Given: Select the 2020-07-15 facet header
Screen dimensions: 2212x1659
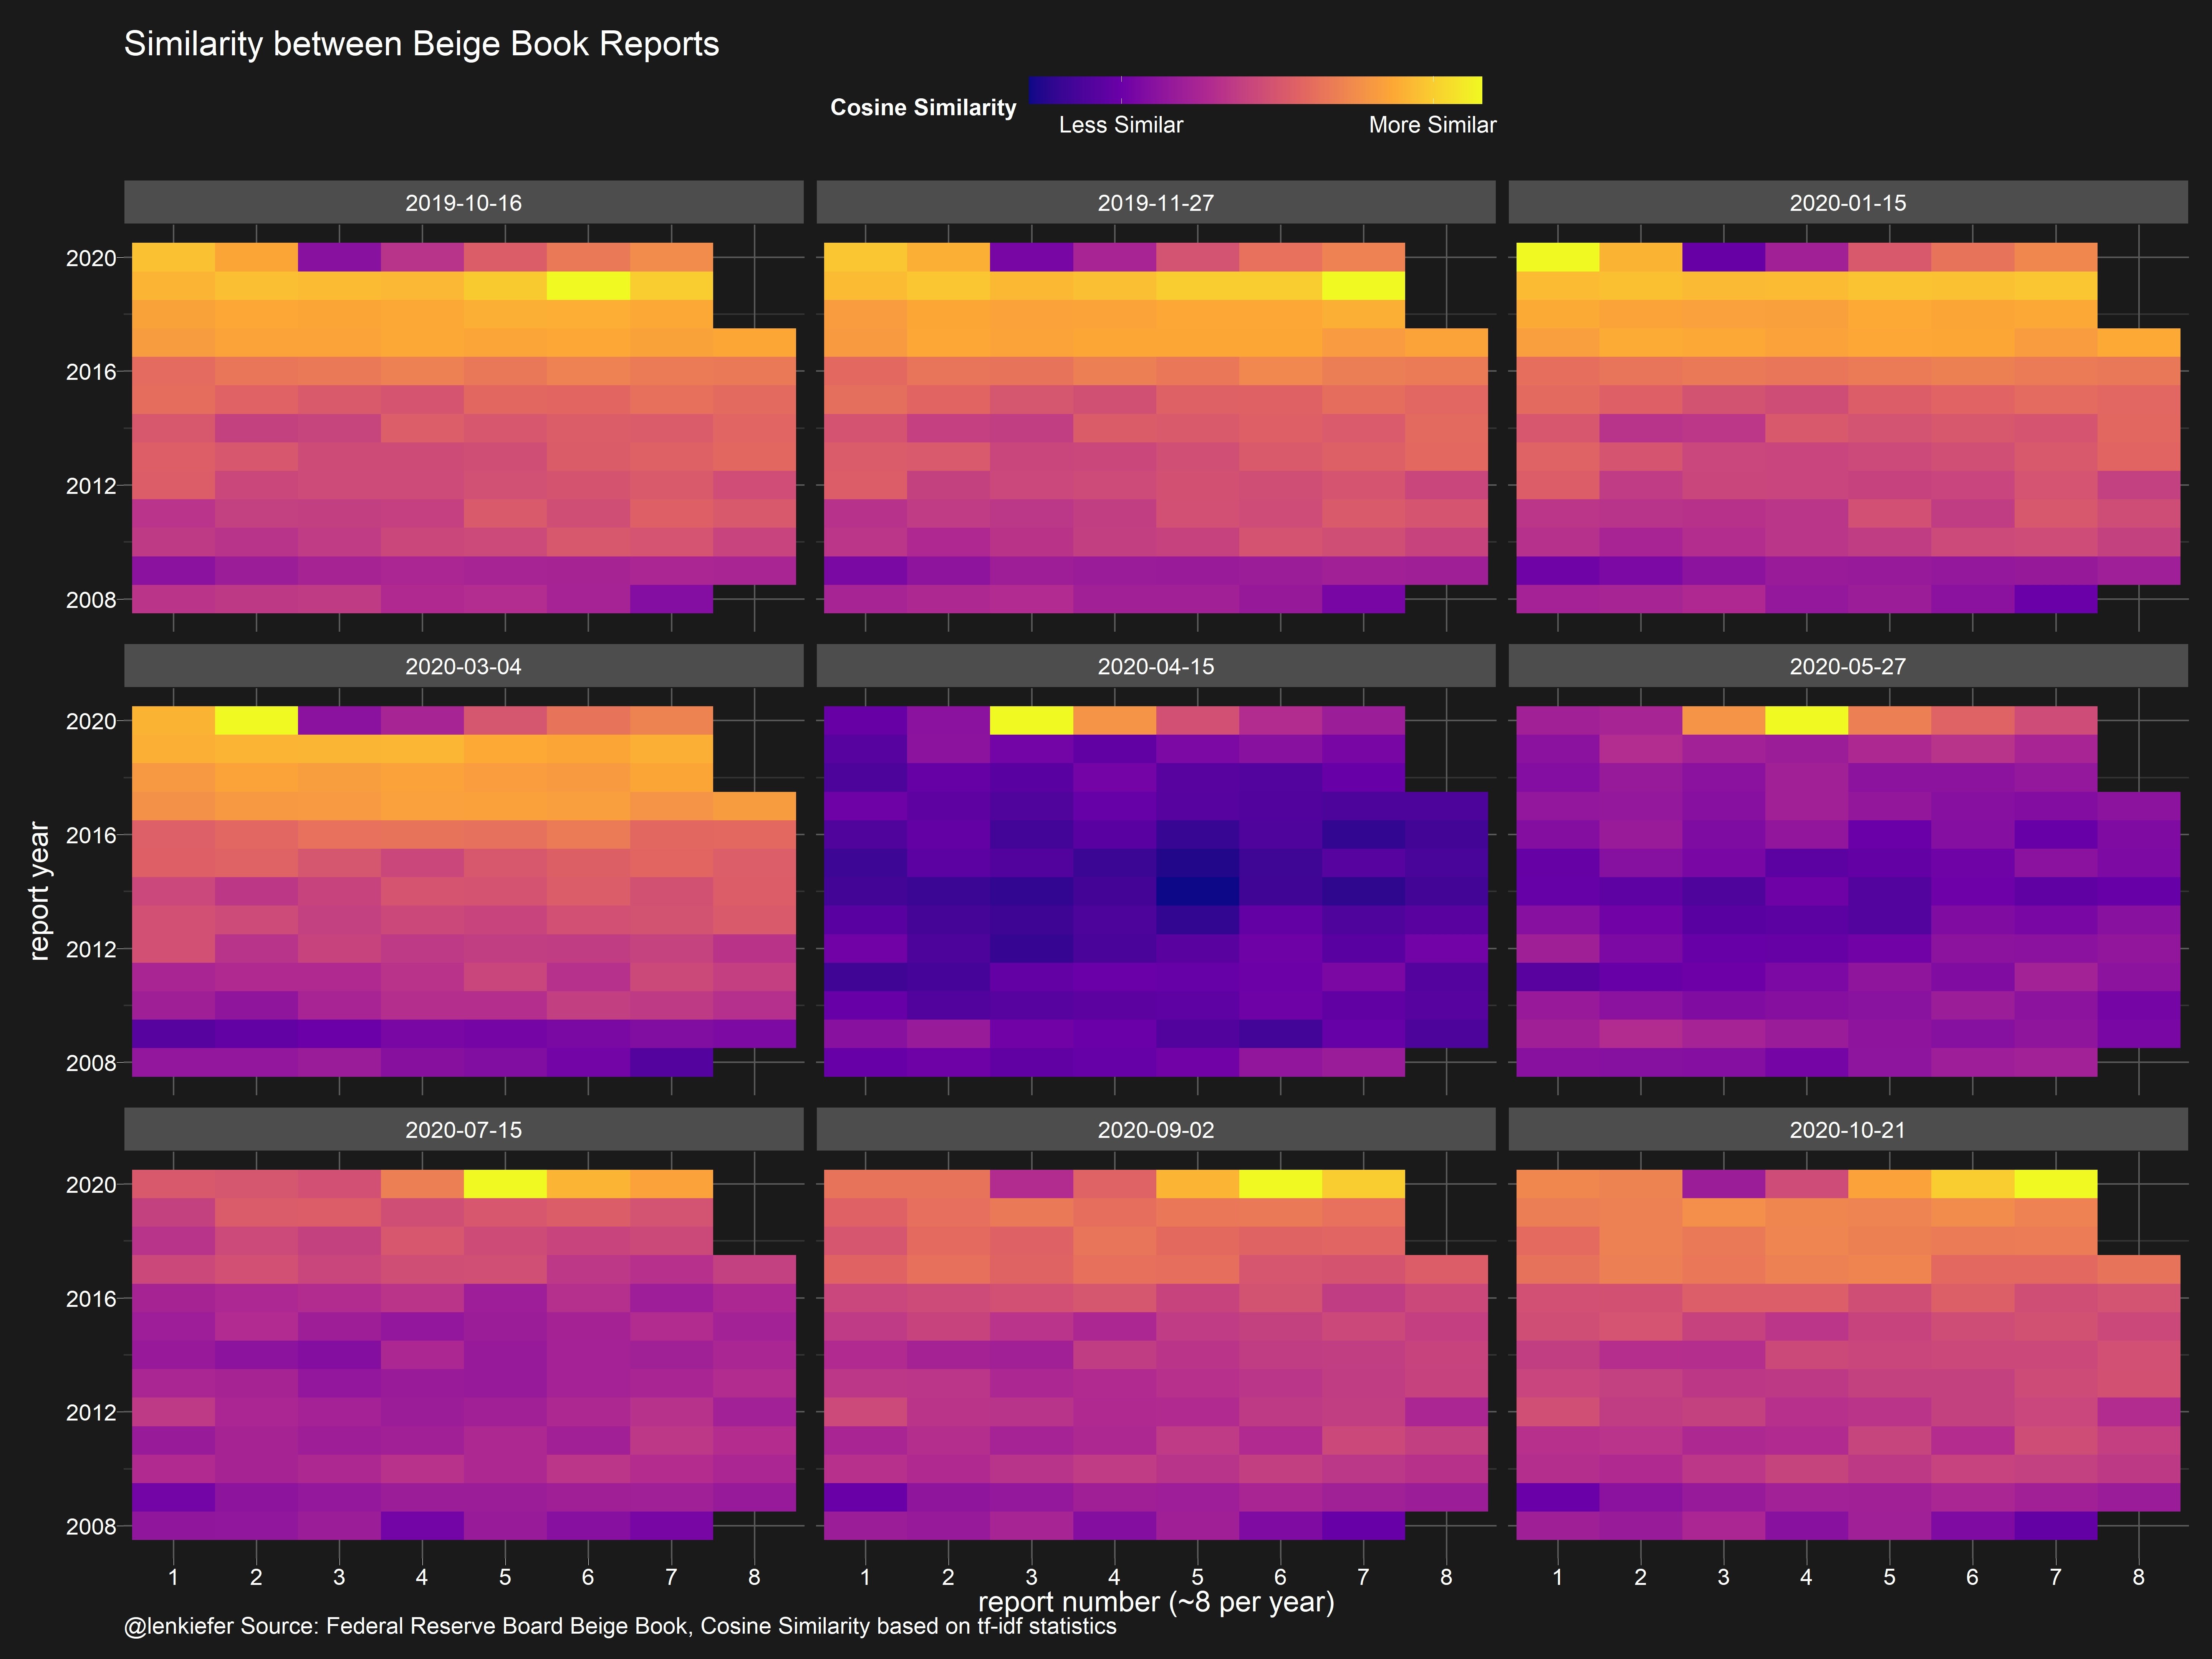Looking at the screenshot, I should (x=464, y=1129).
